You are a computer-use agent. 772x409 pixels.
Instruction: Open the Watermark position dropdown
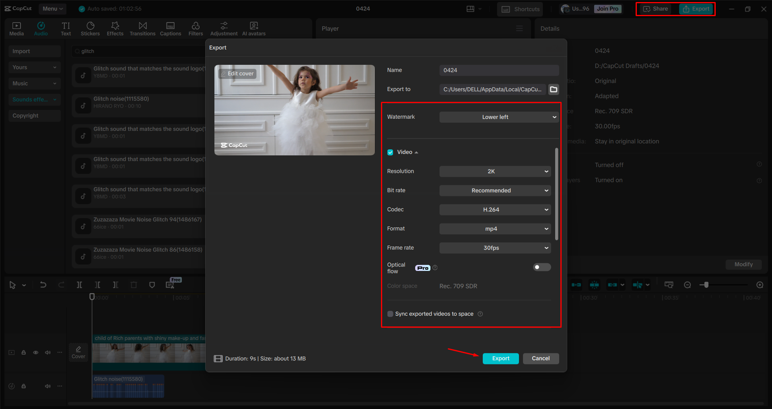[499, 117]
